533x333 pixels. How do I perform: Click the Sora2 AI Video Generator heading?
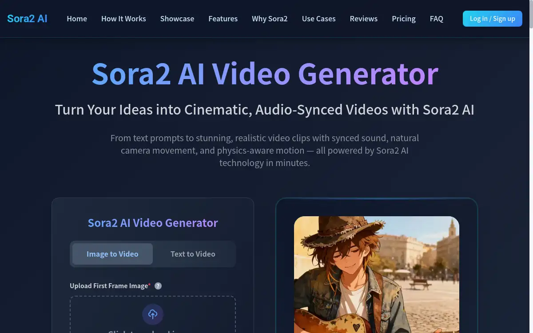click(153, 223)
